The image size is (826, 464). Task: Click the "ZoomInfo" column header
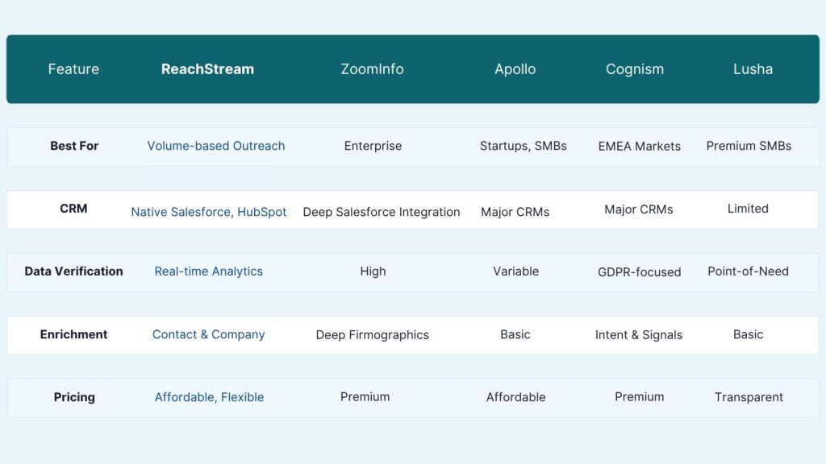point(372,69)
